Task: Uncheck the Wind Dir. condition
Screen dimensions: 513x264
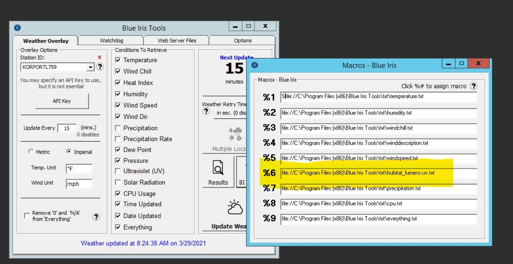Action: point(118,116)
